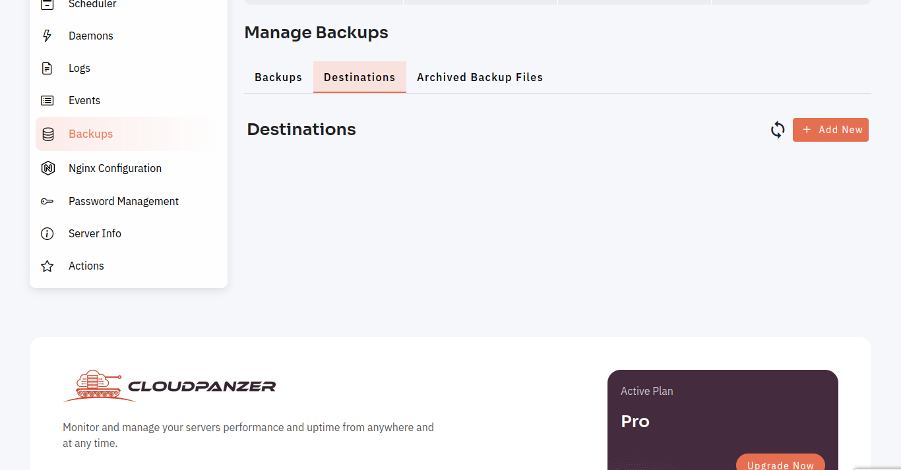Select the Destinations tab
Image resolution: width=901 pixels, height=470 pixels.
pos(359,77)
